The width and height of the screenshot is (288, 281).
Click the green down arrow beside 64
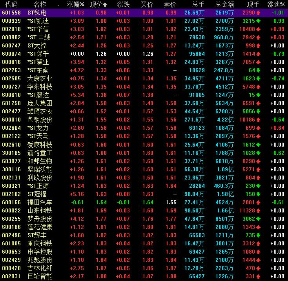pos(258,71)
